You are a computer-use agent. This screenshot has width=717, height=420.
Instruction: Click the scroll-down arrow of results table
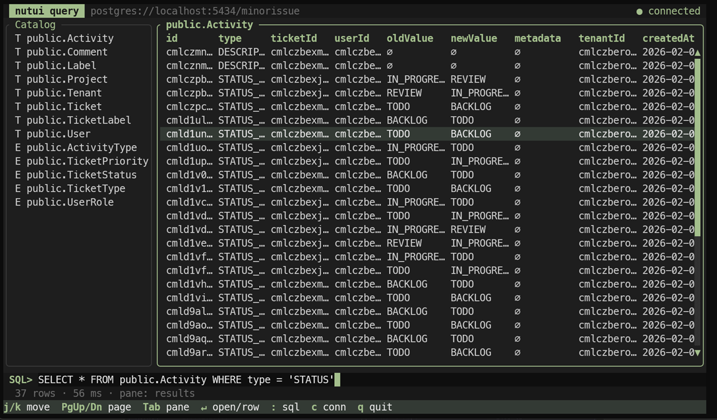(697, 352)
